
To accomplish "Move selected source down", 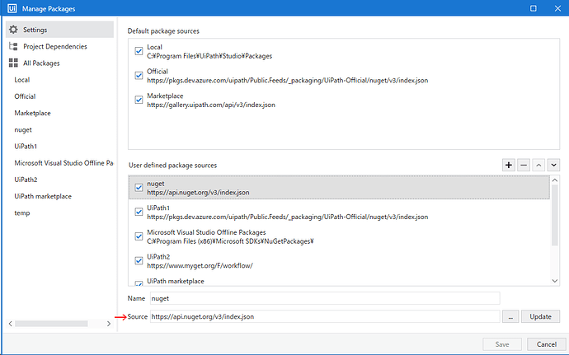I will click(553, 165).
